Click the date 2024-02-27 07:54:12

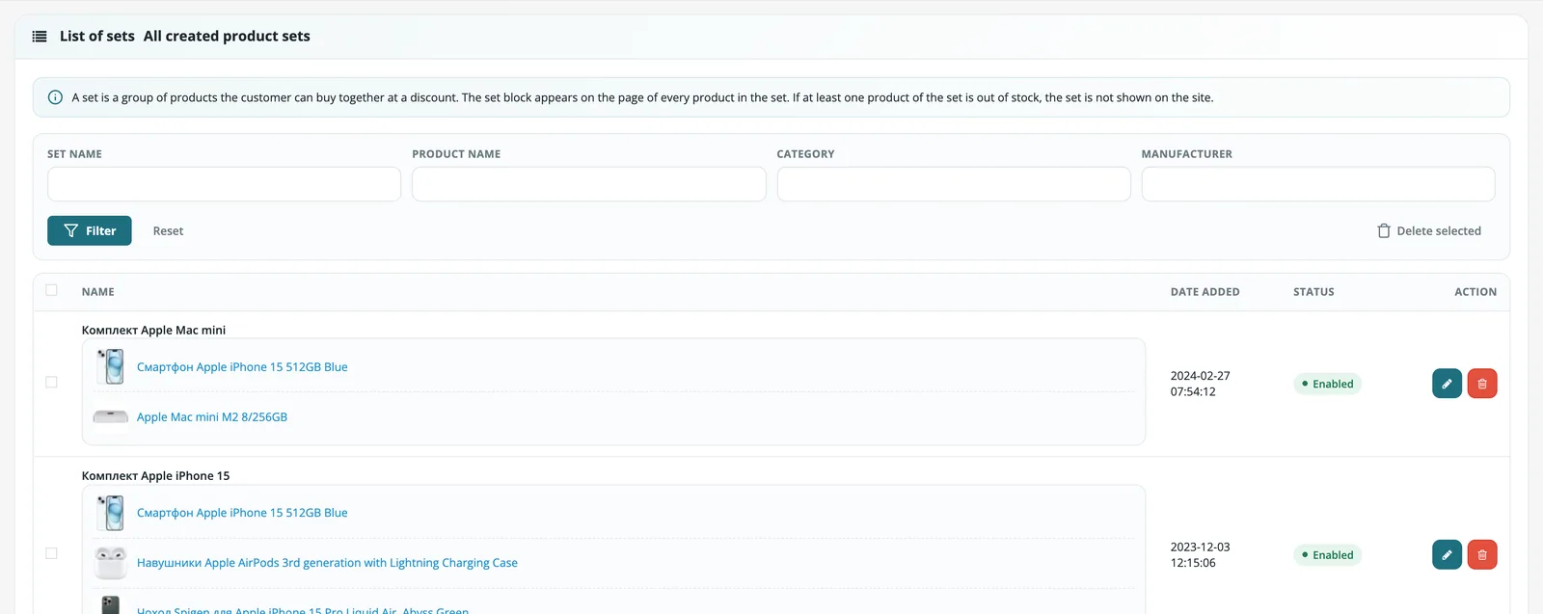coord(1201,384)
